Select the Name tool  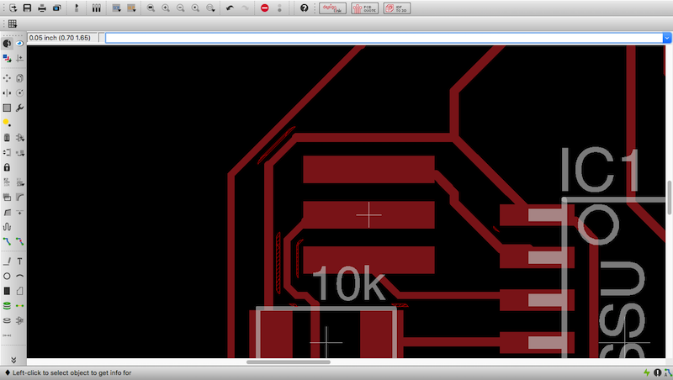point(7,182)
